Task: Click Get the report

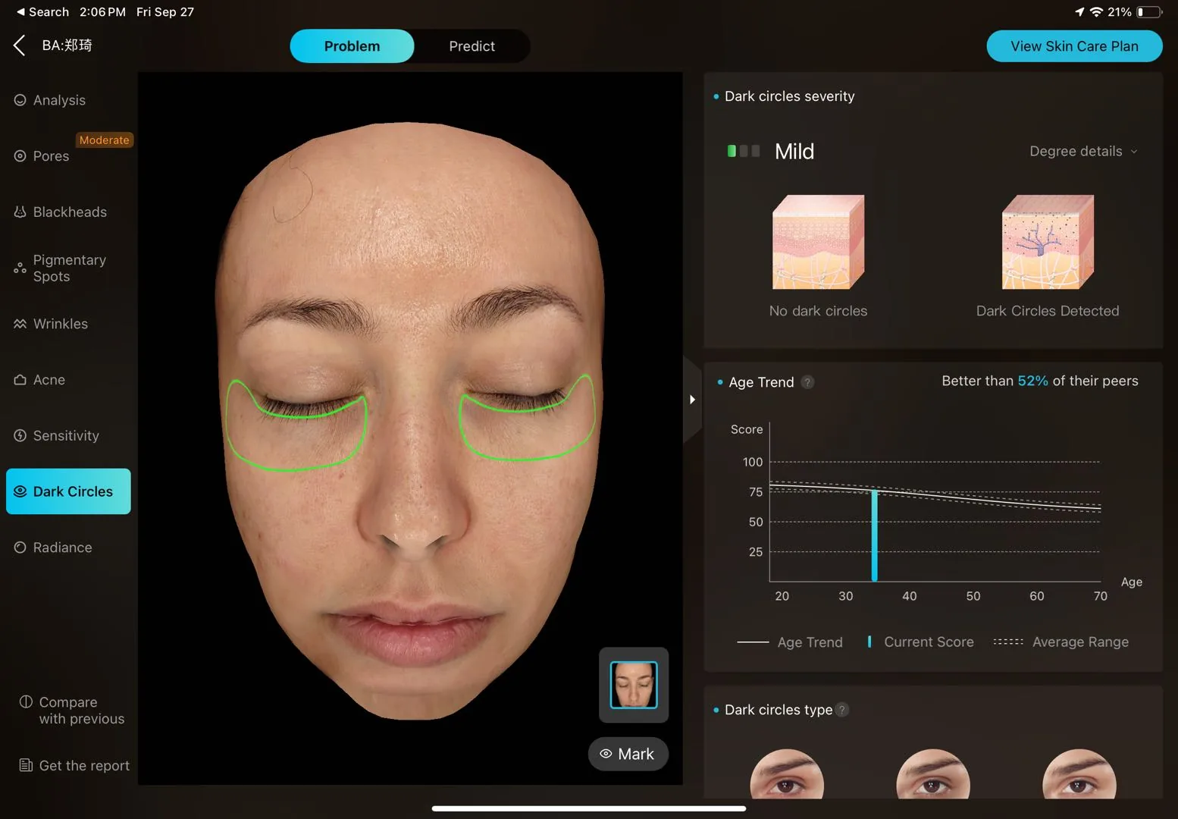Action: tap(74, 766)
